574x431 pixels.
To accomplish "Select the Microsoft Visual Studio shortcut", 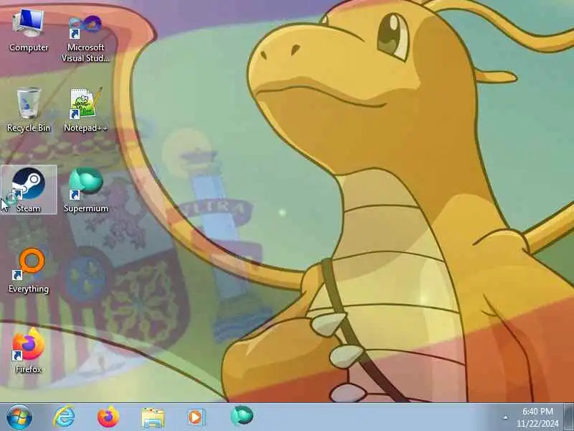I will point(85,37).
